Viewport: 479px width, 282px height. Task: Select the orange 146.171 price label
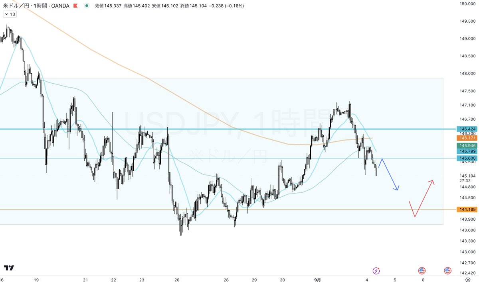click(467, 138)
